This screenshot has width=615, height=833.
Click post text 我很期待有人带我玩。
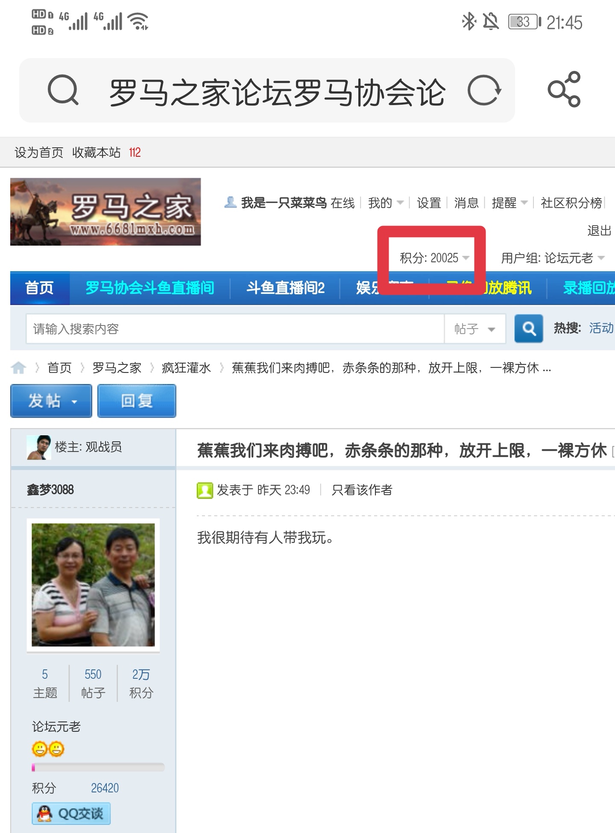coord(265,537)
